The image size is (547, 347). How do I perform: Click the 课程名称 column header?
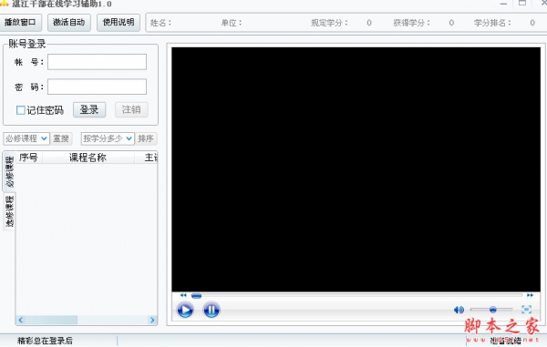click(x=88, y=158)
